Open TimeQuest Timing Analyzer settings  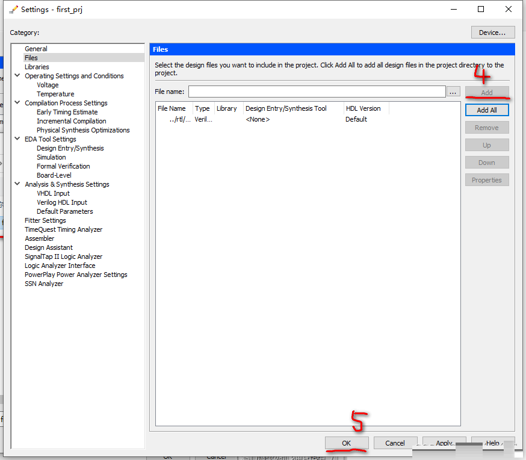pyautogui.click(x=63, y=229)
